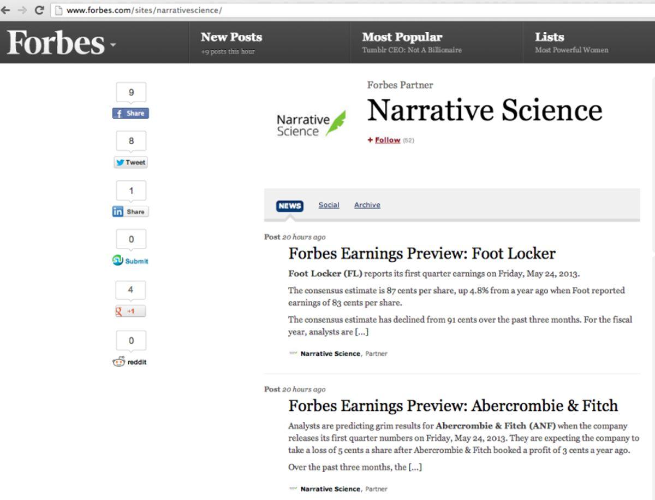This screenshot has height=500, width=655.
Task: Click the Google +1 button
Action: point(130,311)
